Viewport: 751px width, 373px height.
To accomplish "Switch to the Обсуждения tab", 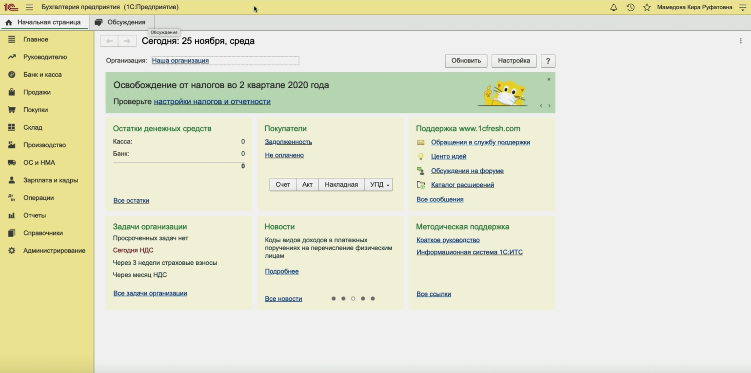I will click(121, 22).
